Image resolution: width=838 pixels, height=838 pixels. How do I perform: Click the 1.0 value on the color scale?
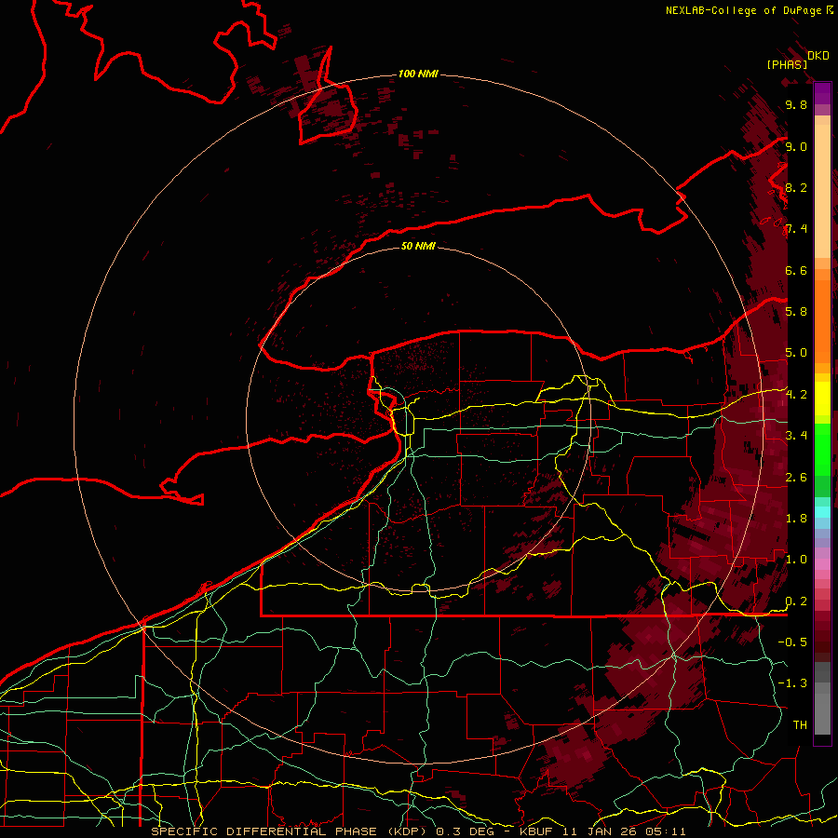tap(796, 560)
